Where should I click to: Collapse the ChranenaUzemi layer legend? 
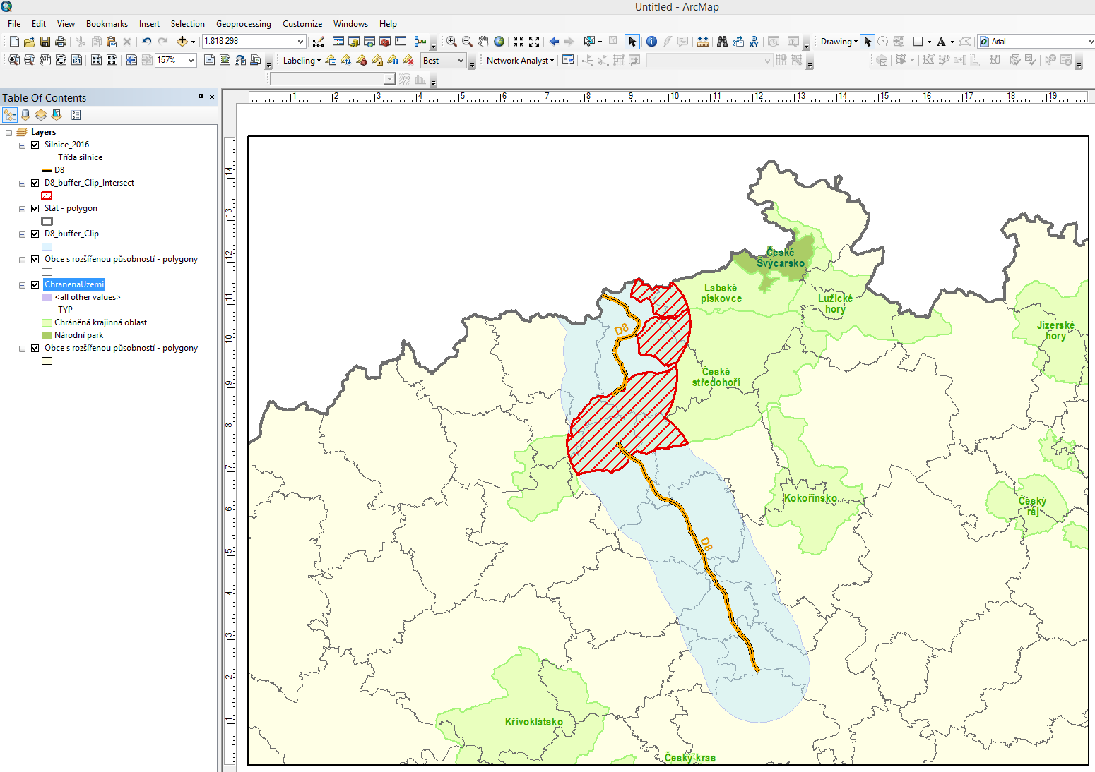point(22,284)
